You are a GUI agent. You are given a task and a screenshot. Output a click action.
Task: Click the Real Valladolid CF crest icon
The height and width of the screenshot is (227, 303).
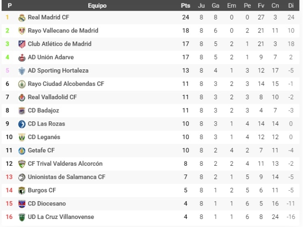(22, 97)
